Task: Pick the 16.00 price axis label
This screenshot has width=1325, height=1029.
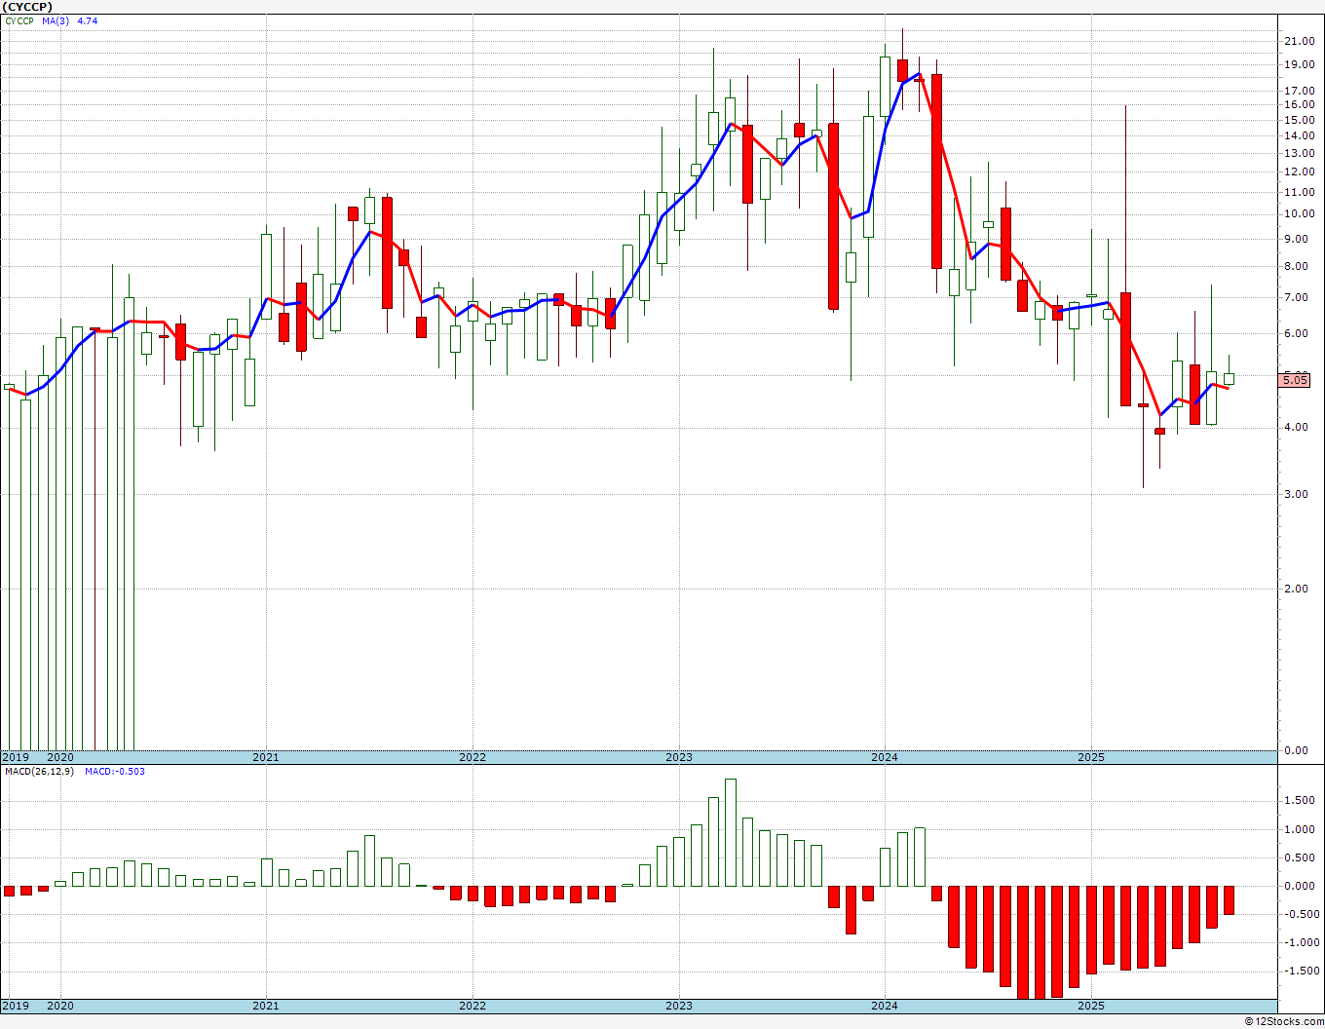Action: click(1299, 105)
